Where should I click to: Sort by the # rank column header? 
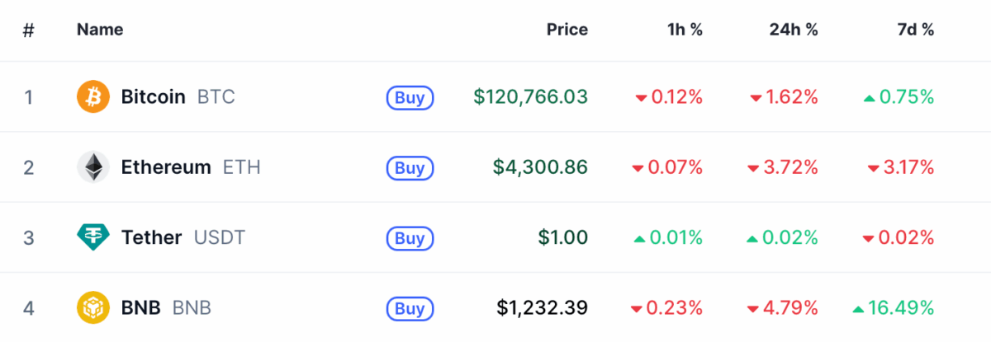coord(29,30)
